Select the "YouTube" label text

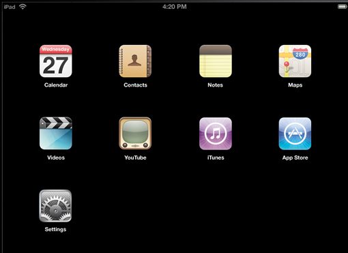[135, 158]
